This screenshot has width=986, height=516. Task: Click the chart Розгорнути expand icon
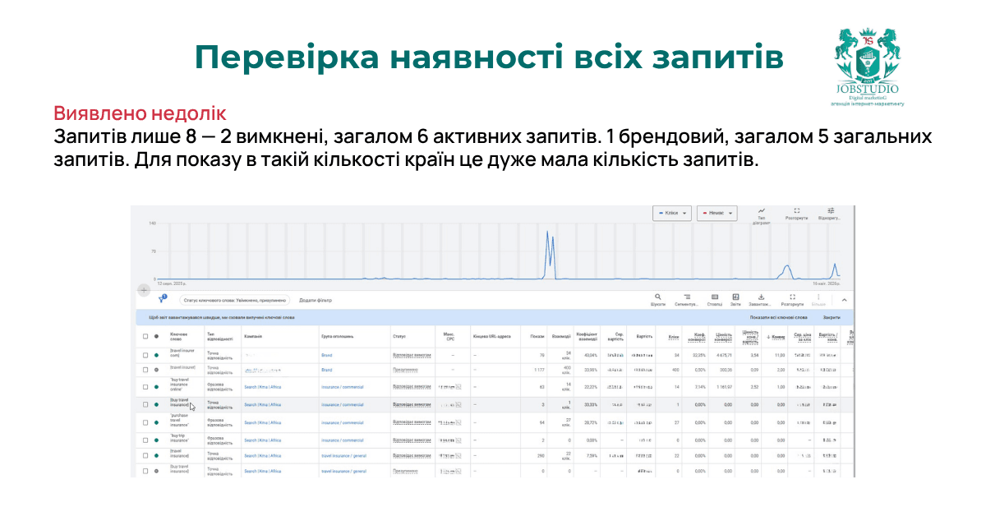(x=796, y=211)
